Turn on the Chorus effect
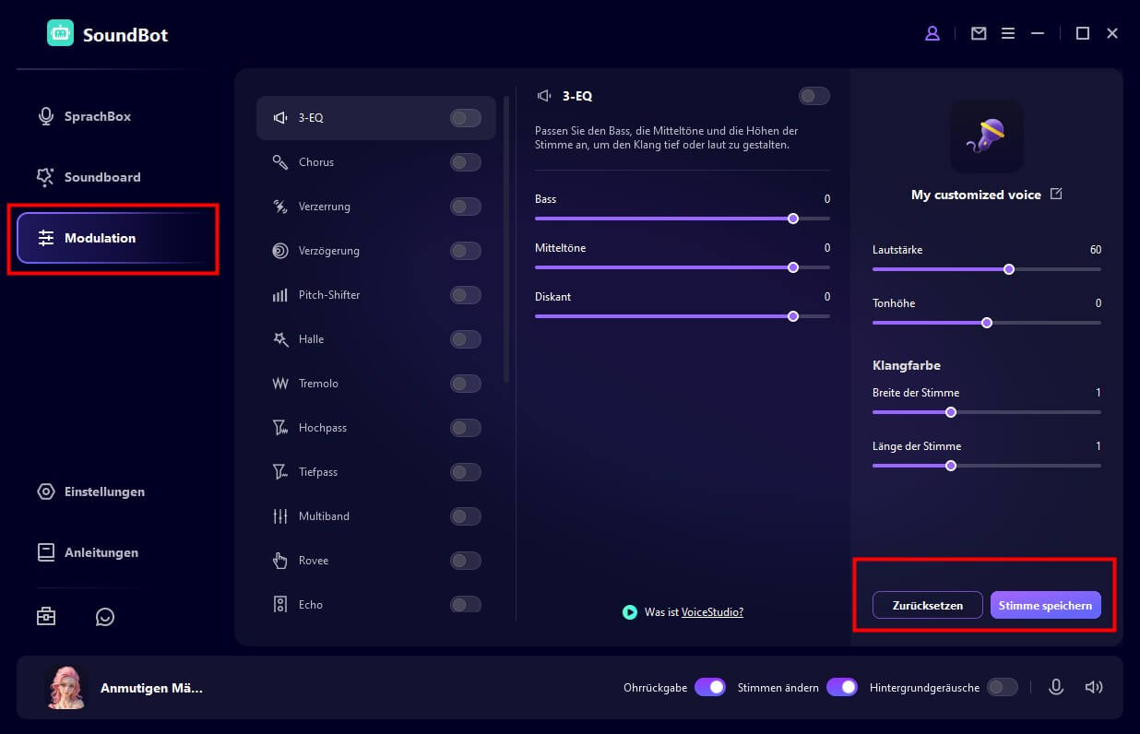Image resolution: width=1140 pixels, height=734 pixels. [465, 161]
